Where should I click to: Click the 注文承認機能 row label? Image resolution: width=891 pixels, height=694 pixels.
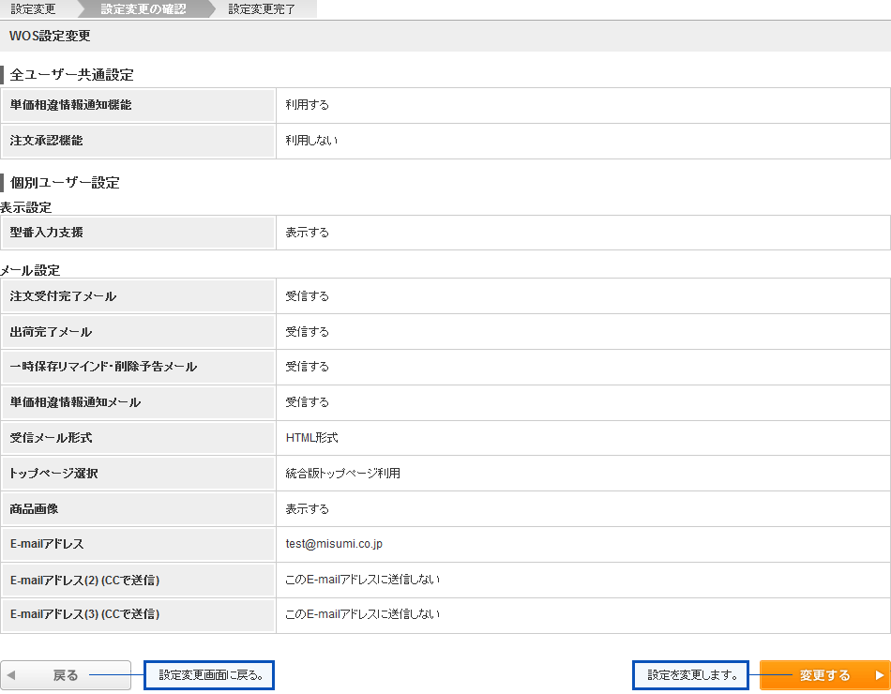[x=46, y=141]
